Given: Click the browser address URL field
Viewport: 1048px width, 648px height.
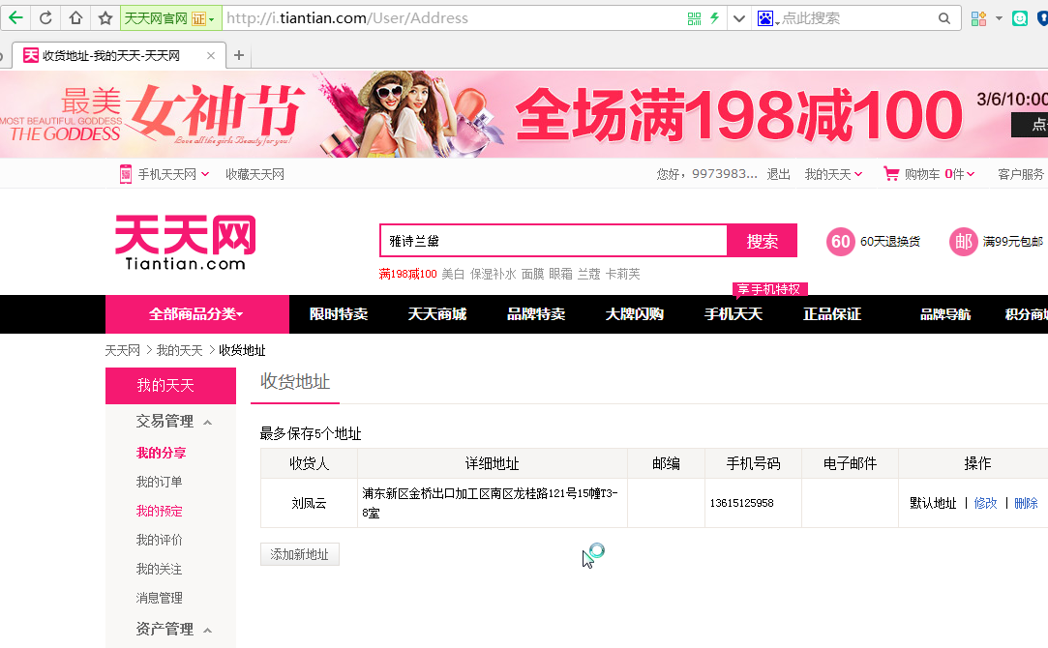Looking at the screenshot, I should click(453, 18).
